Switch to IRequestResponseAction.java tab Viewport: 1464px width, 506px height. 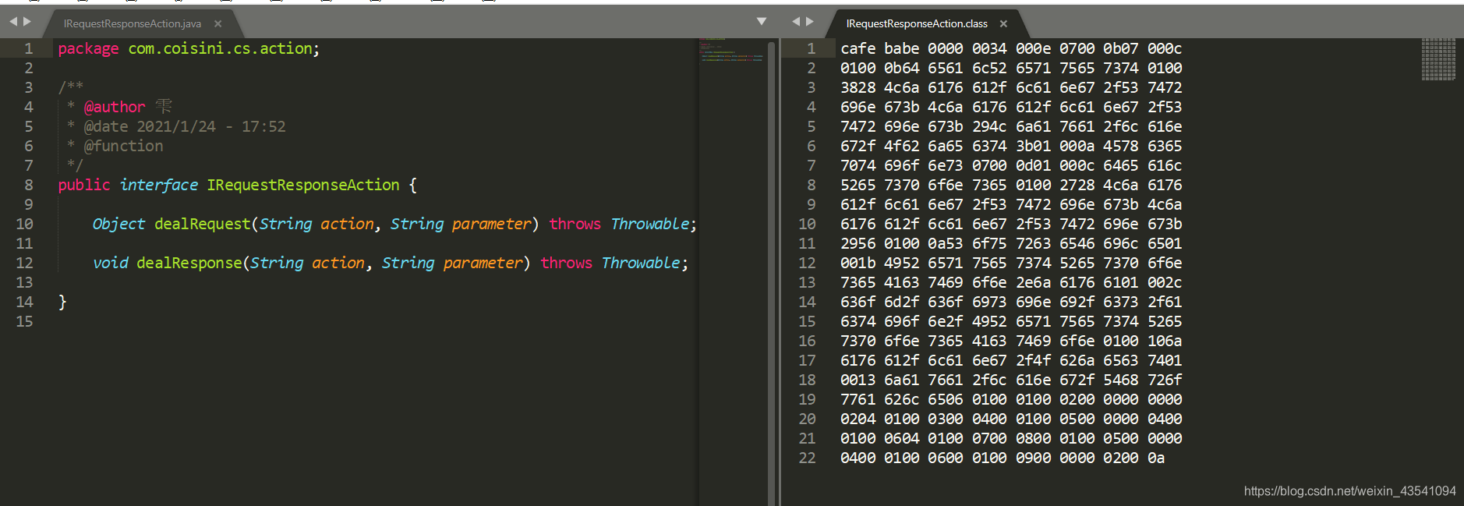click(133, 24)
